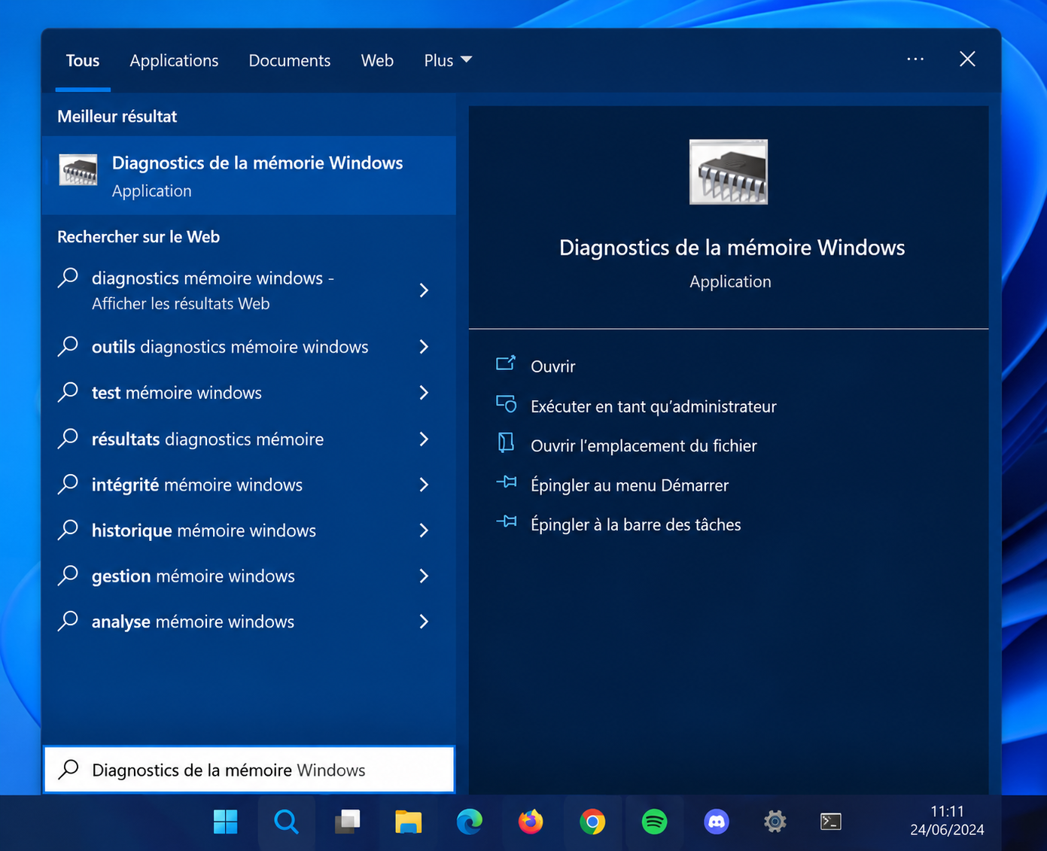Click the run as administrator shield icon
This screenshot has height=851, width=1047.
pos(506,404)
